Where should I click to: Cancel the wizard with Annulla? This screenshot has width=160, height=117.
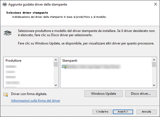tap(146, 112)
